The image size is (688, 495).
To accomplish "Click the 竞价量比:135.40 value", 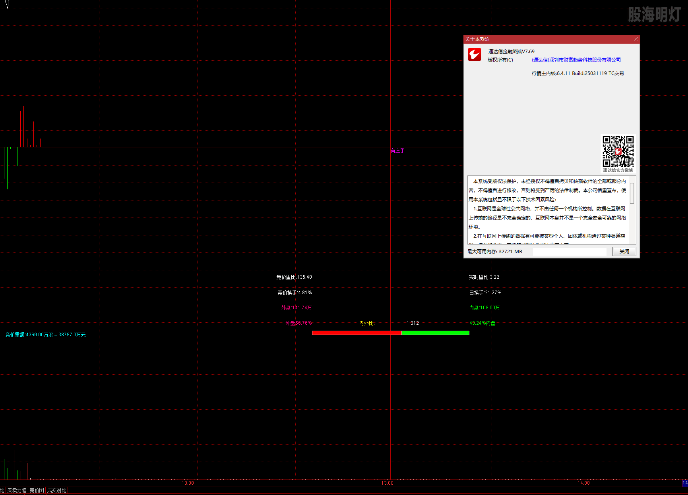I will 294,277.
